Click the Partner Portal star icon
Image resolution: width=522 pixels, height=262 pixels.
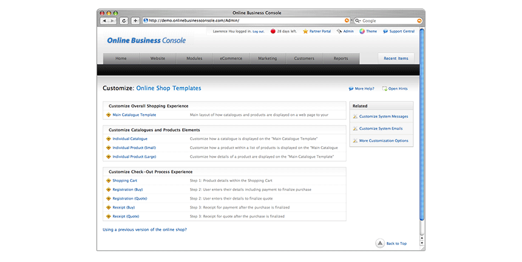305,31
